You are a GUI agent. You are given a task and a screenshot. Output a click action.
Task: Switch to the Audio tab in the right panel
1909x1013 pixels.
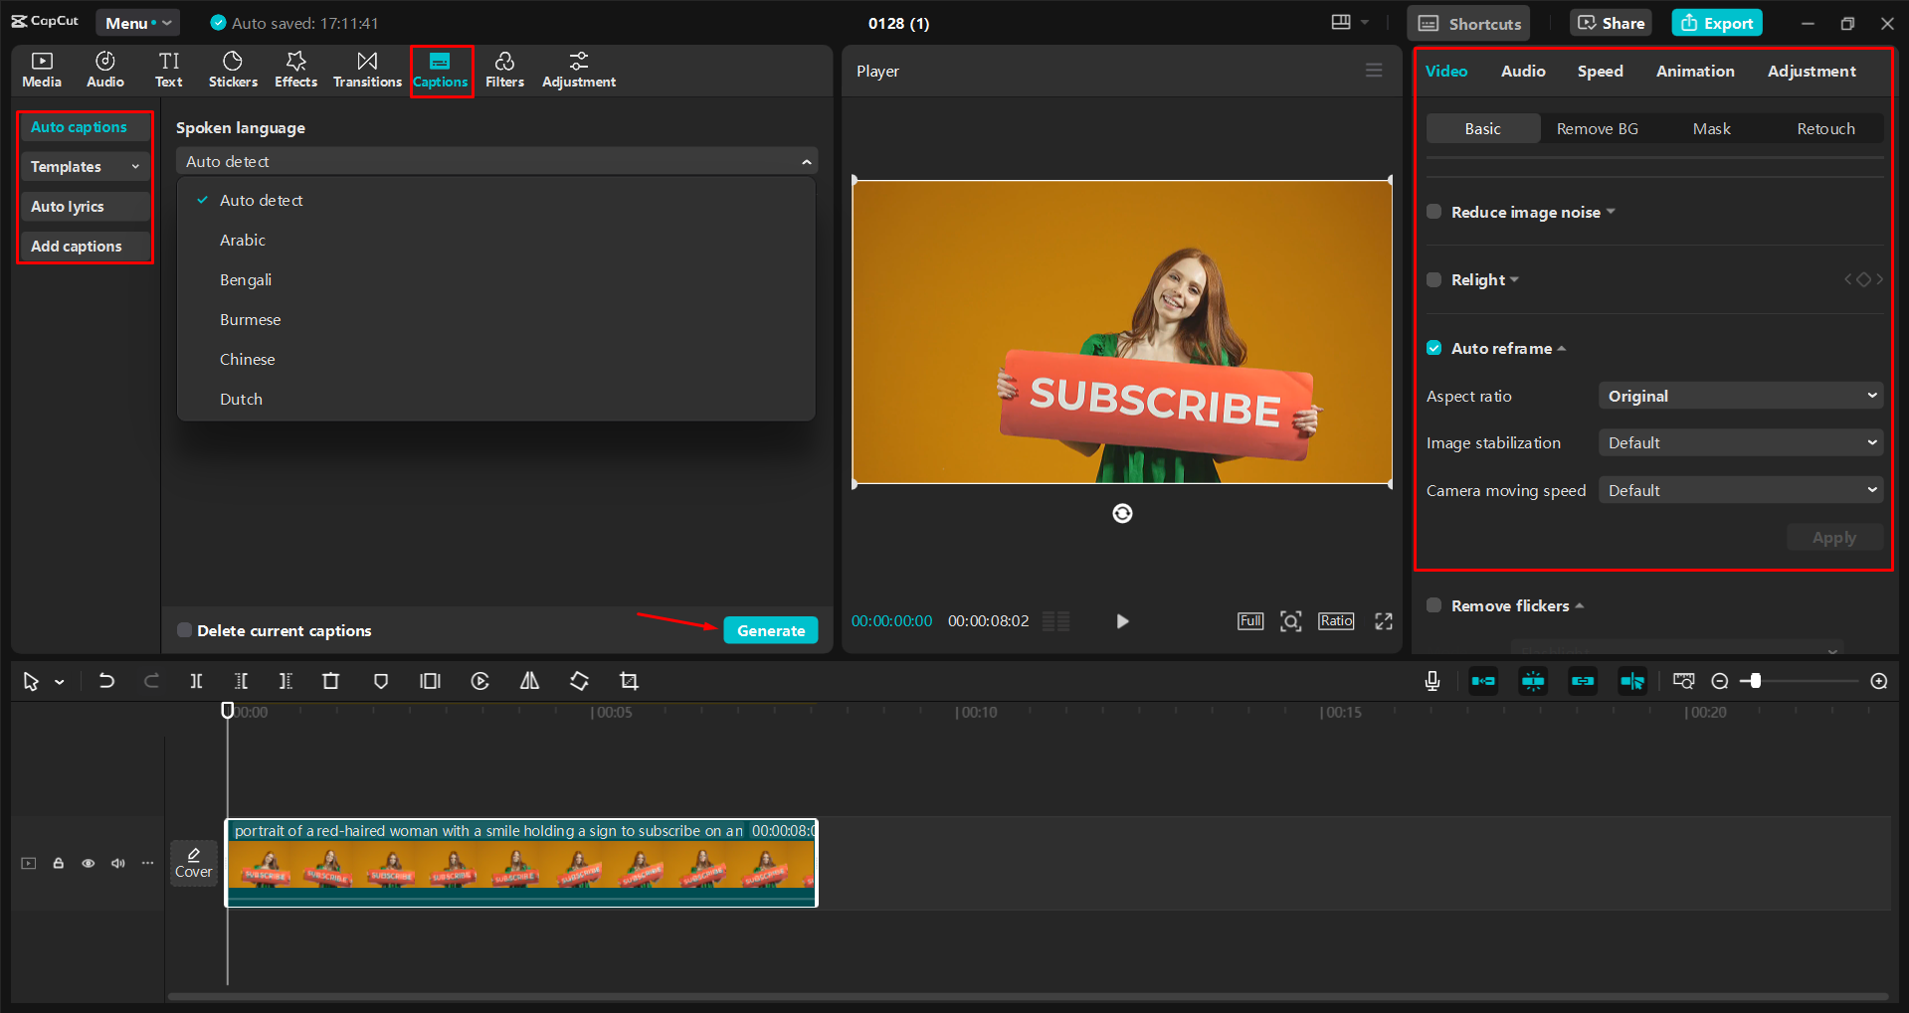1522,71
